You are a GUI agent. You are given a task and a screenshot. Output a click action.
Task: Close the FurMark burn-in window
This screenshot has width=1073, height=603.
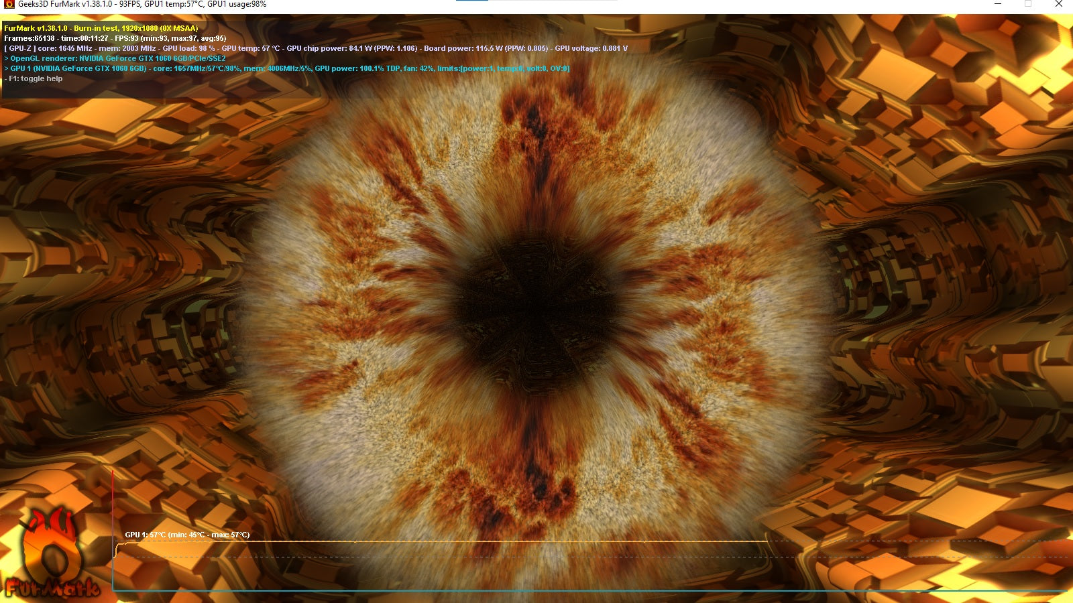tap(1059, 4)
